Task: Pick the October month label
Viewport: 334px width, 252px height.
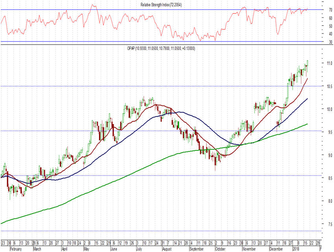Action: point(220,249)
